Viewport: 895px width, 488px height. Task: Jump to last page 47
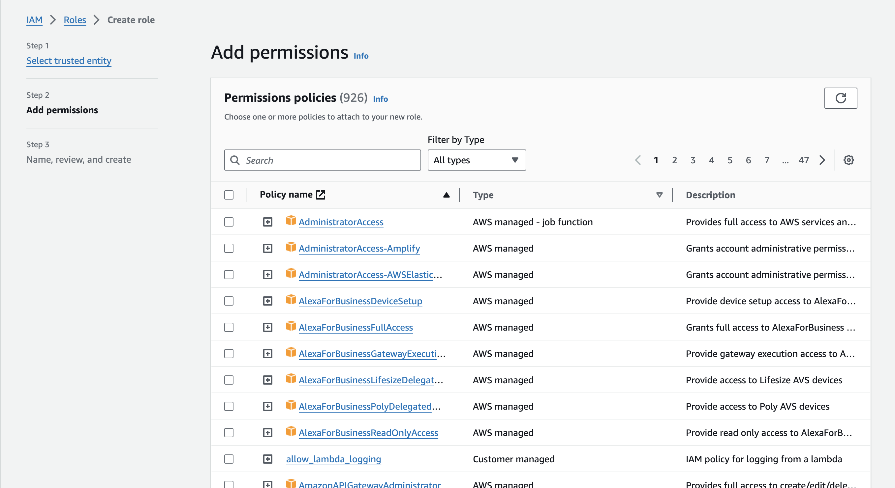tap(803, 160)
